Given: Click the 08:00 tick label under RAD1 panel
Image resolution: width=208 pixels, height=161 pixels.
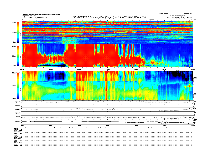Looking at the screenshot, I should point(79,69).
